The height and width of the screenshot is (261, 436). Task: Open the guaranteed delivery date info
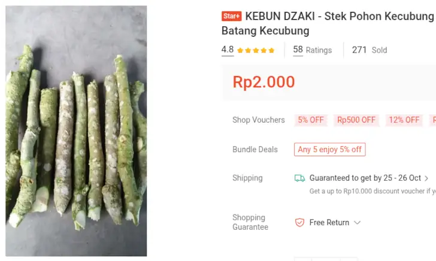coord(365,178)
